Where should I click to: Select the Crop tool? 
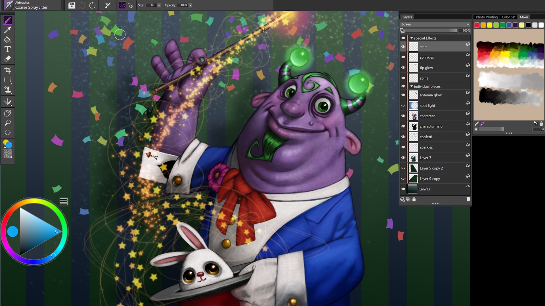[8, 70]
